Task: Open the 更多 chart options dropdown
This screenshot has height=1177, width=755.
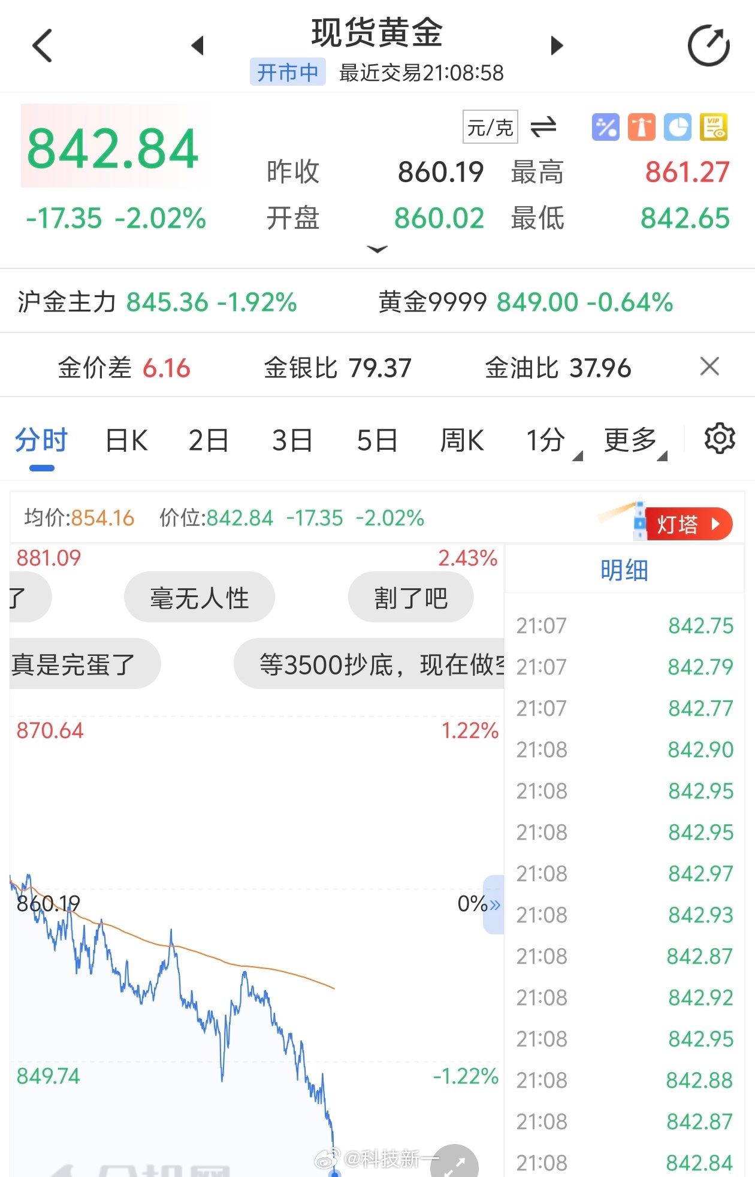Action: pos(635,441)
